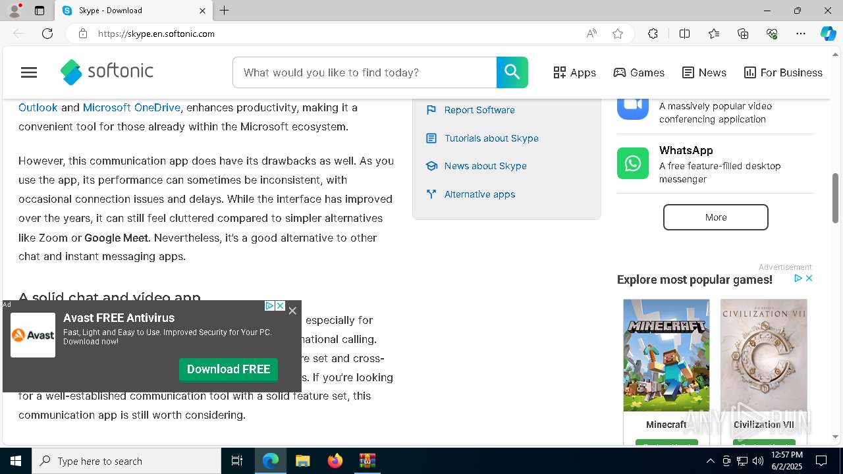This screenshot has width=843, height=474.
Task: Click the More button under alternatives
Action: 716,217
